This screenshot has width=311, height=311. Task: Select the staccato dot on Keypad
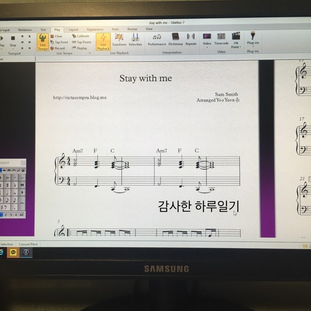coord(15,178)
